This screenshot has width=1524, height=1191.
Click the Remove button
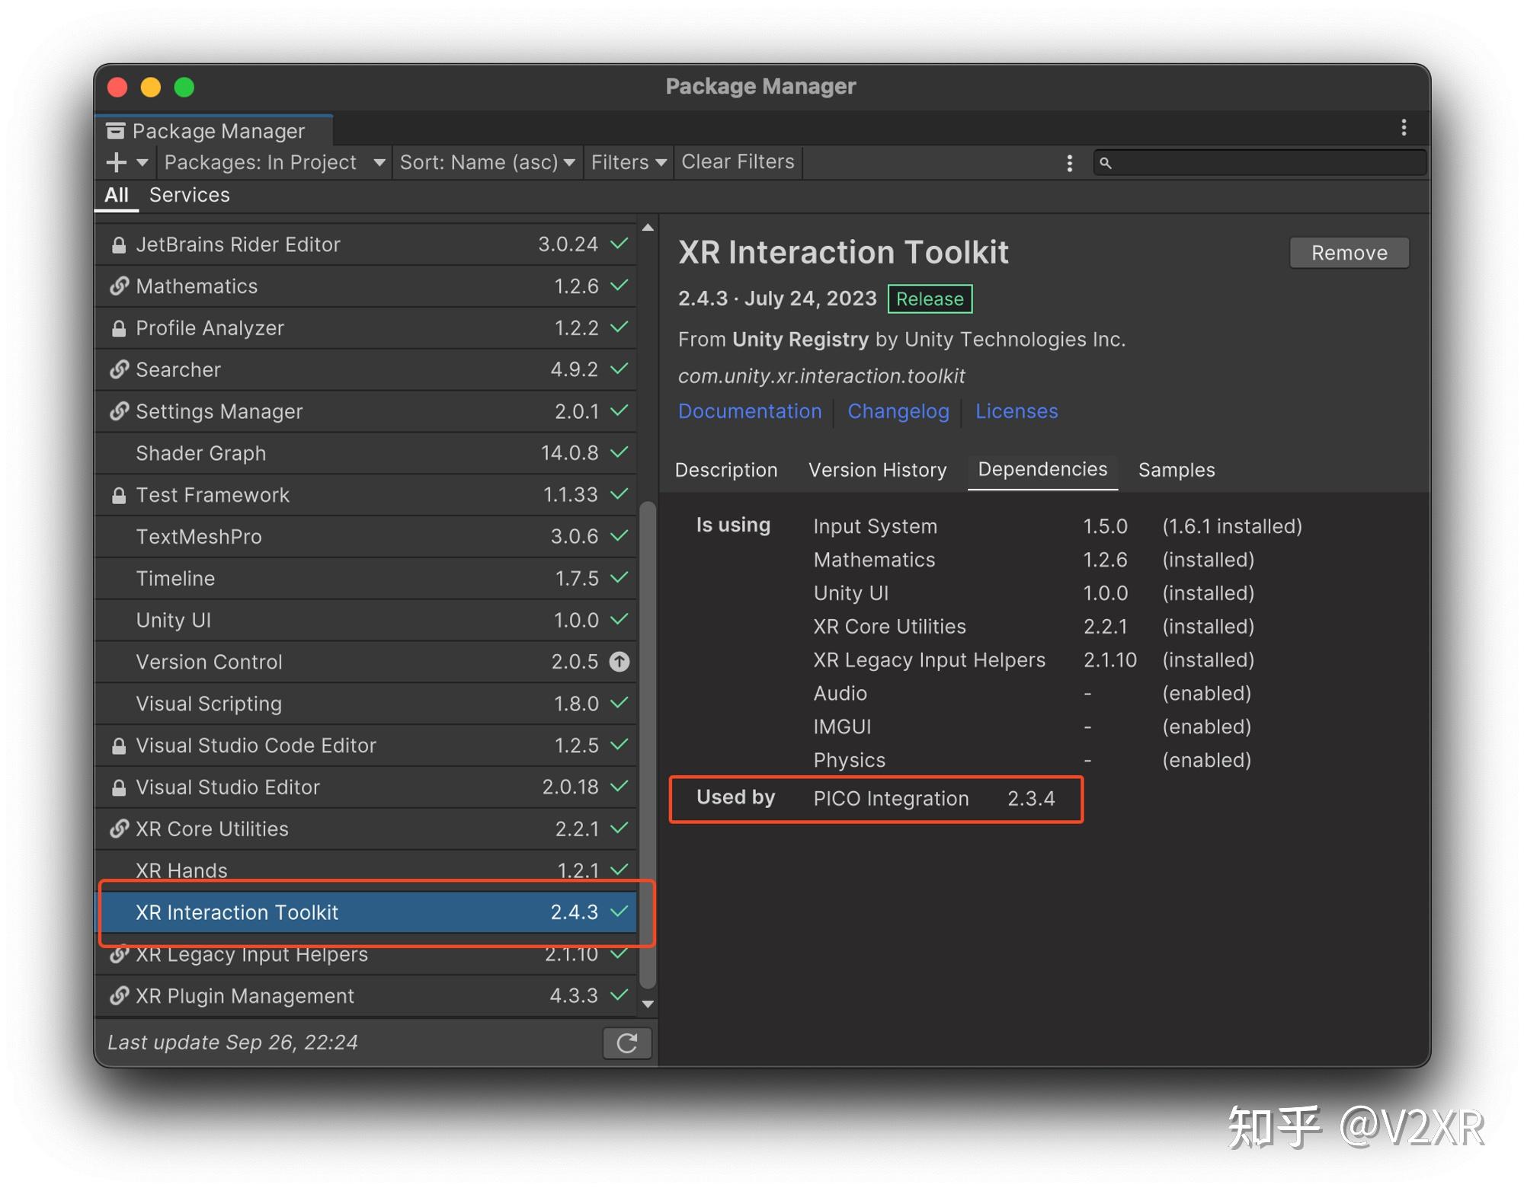point(1348,253)
